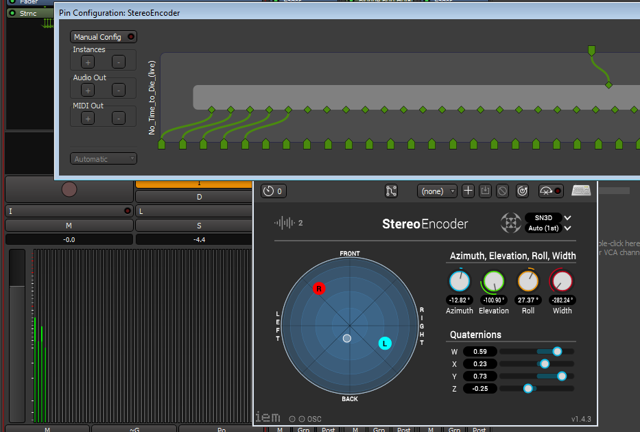Open the virtual keyboard icon
This screenshot has height=432, width=640.
581,191
